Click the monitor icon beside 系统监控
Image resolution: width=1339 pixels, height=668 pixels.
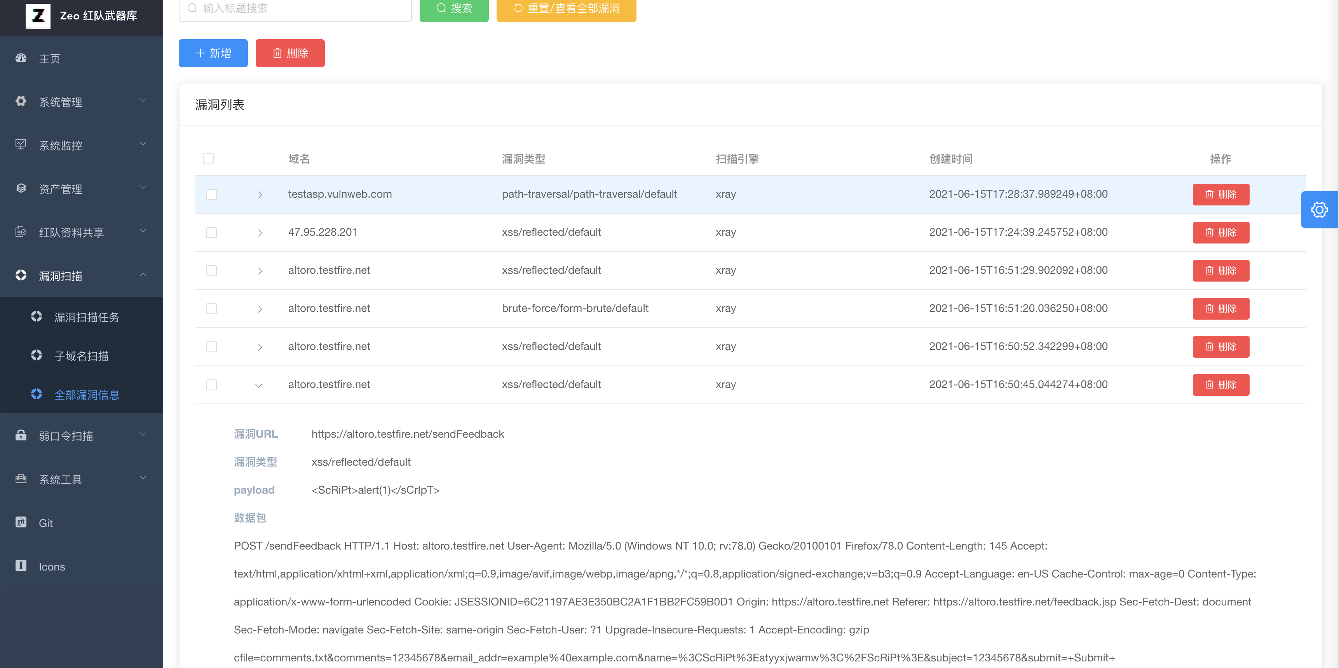[x=21, y=145]
